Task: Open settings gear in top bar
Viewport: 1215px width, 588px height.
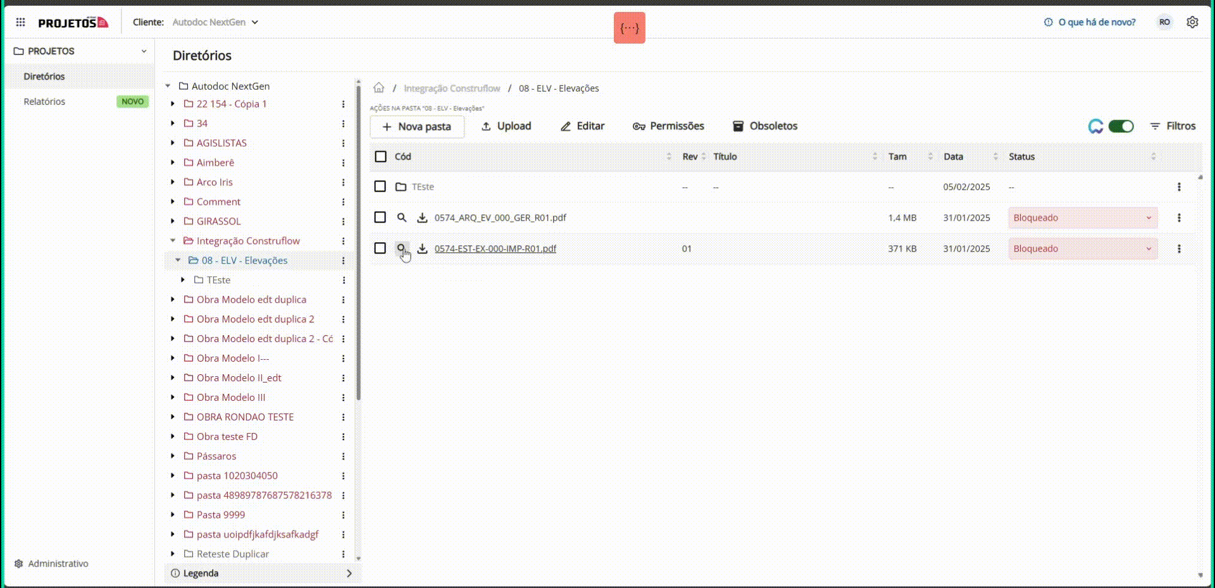Action: coord(1192,22)
